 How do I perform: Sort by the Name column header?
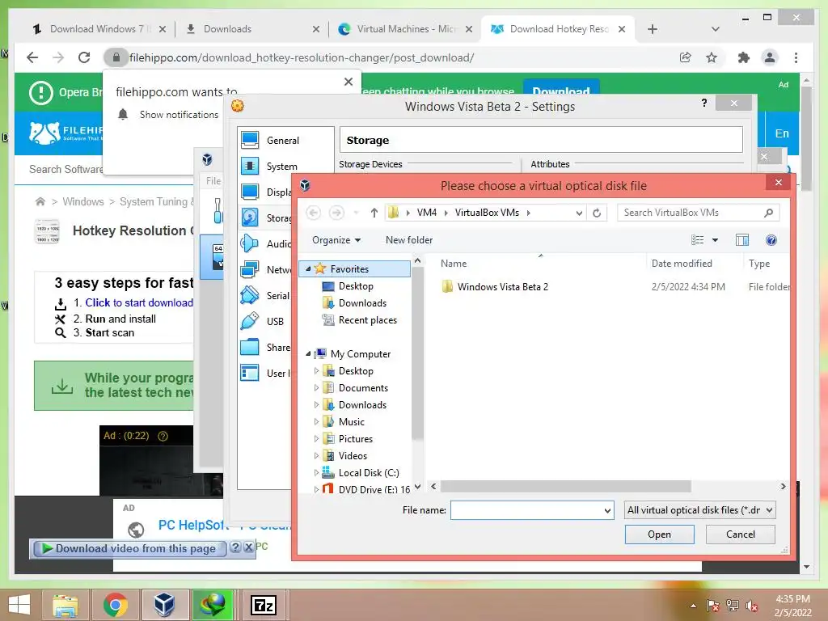(454, 264)
